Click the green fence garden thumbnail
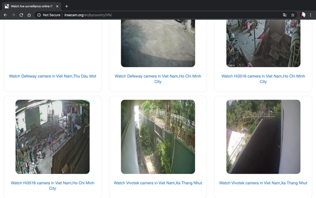The width and height of the screenshot is (316, 198). point(158,137)
